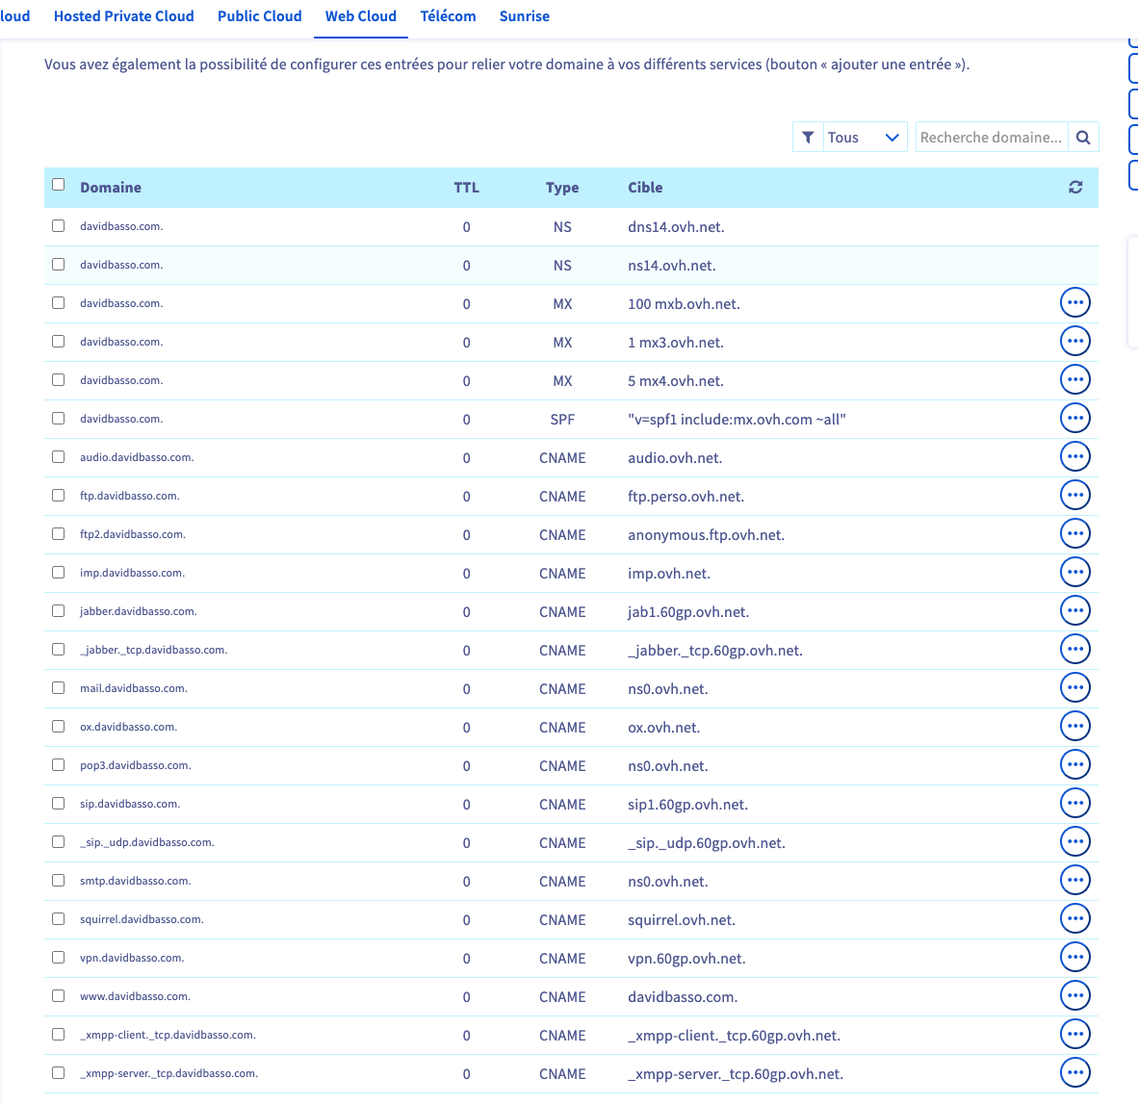
Task: Select checkbox for mail.davidbasso.com. entry
Action: (59, 688)
